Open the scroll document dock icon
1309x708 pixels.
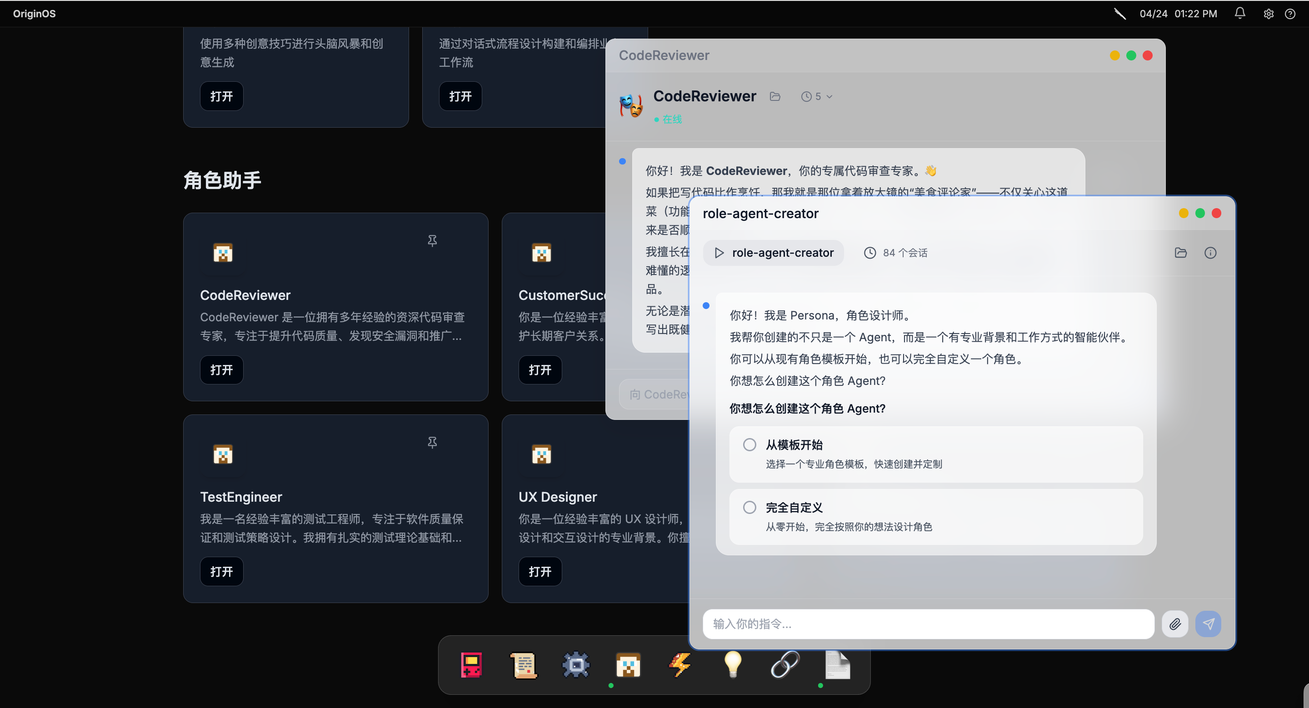(524, 664)
